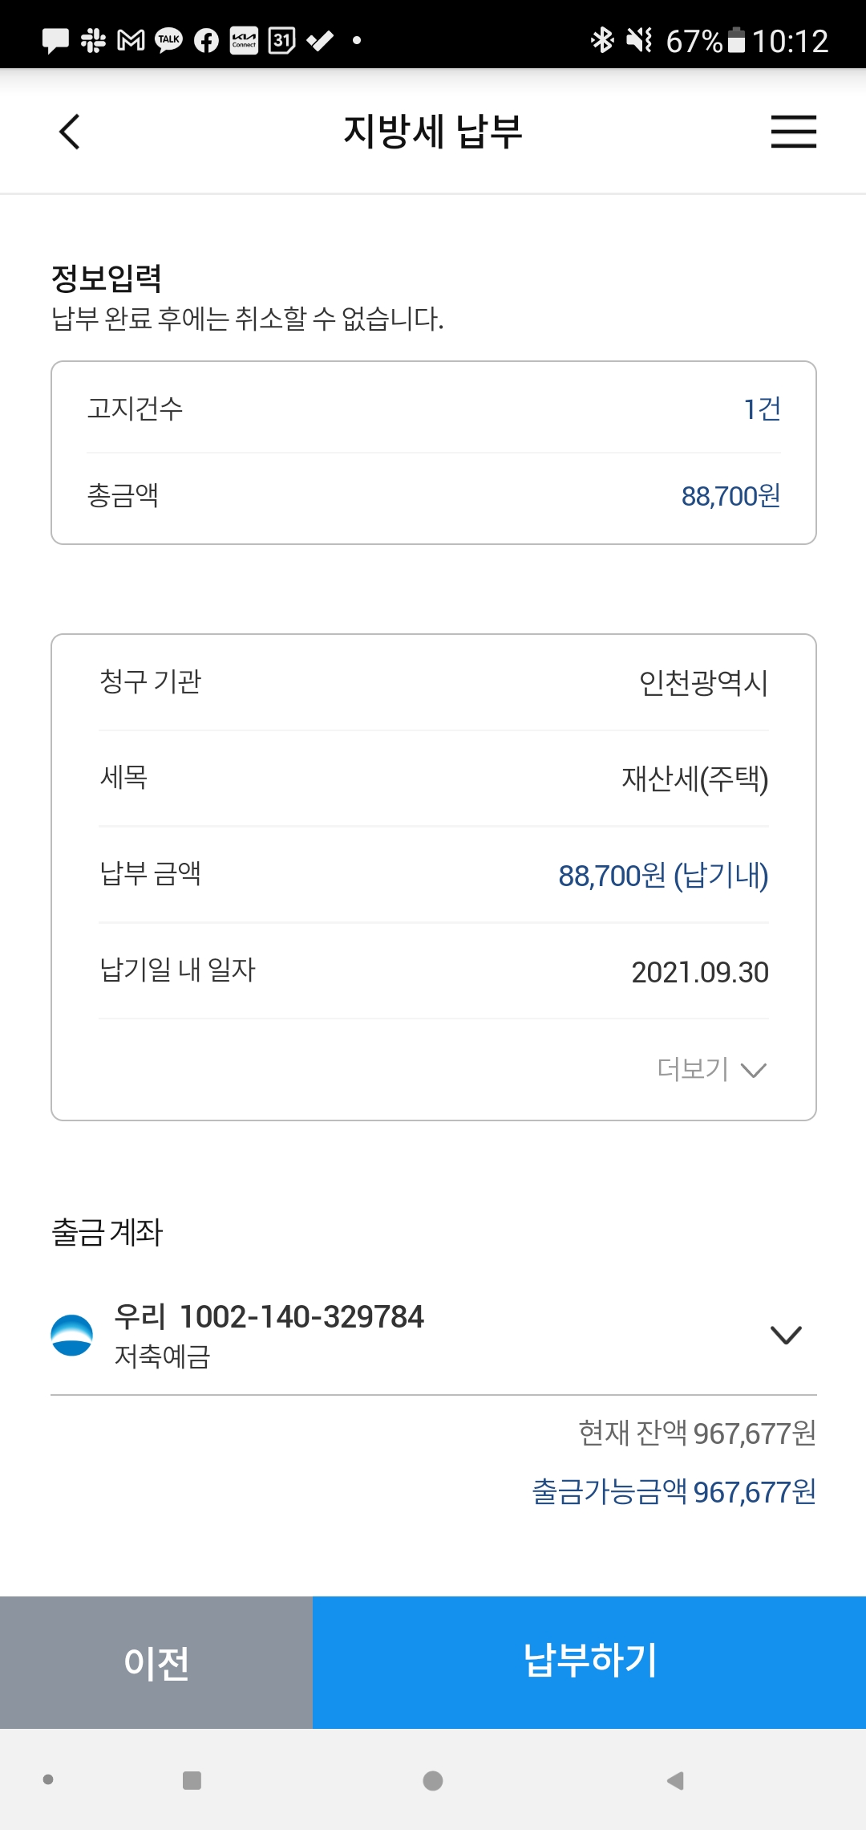The height and width of the screenshot is (1830, 866).
Task: Tap the calendar 31 notification icon
Action: (281, 40)
